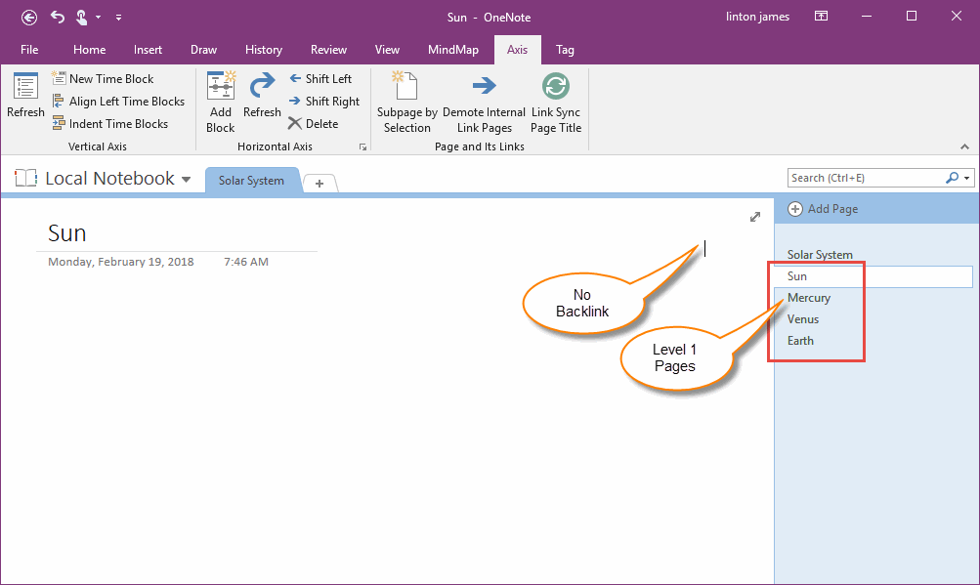The image size is (980, 585).
Task: Shift Left the block
Action: pos(320,79)
